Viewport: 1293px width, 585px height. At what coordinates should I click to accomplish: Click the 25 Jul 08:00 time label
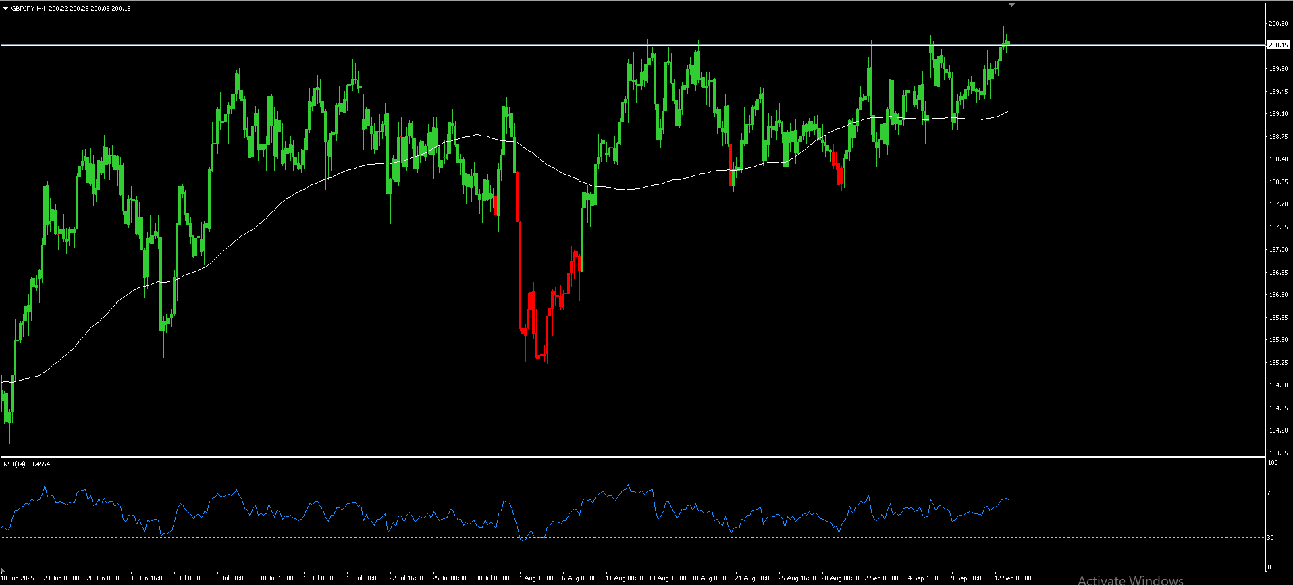pos(449,578)
